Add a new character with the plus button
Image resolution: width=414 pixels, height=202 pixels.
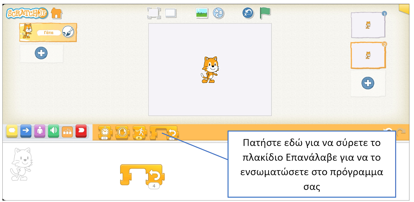[41, 53]
